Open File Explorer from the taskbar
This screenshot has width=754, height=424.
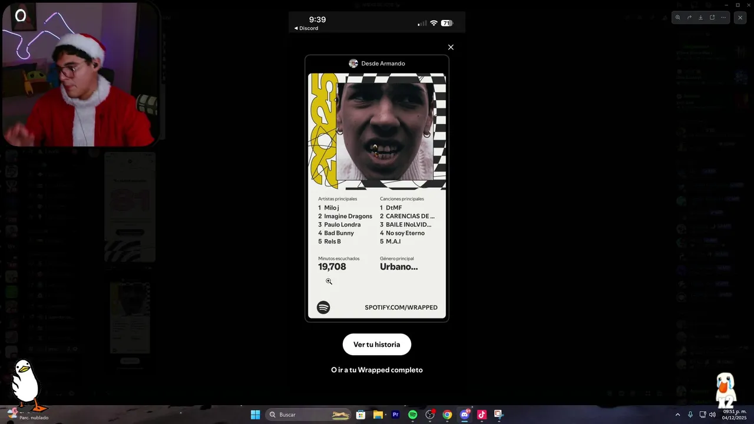(378, 415)
